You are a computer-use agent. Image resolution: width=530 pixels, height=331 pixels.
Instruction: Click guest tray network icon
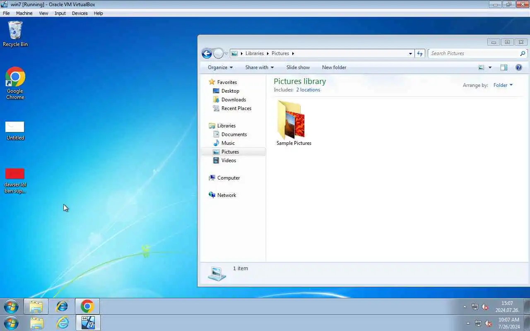click(475, 307)
